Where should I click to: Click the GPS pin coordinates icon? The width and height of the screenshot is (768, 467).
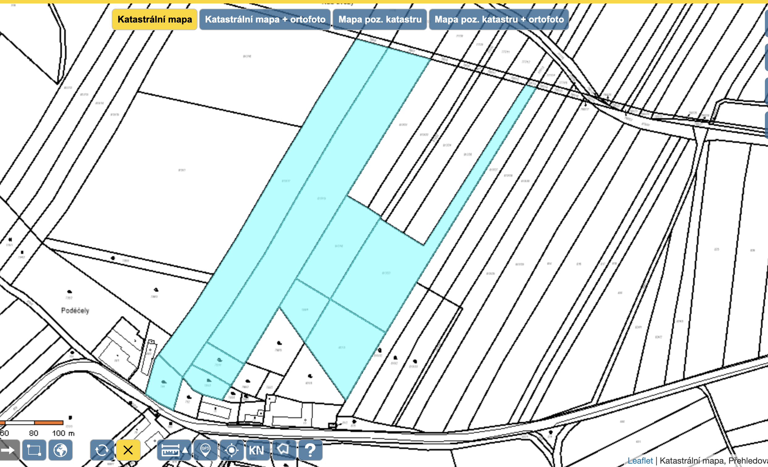coord(205,450)
